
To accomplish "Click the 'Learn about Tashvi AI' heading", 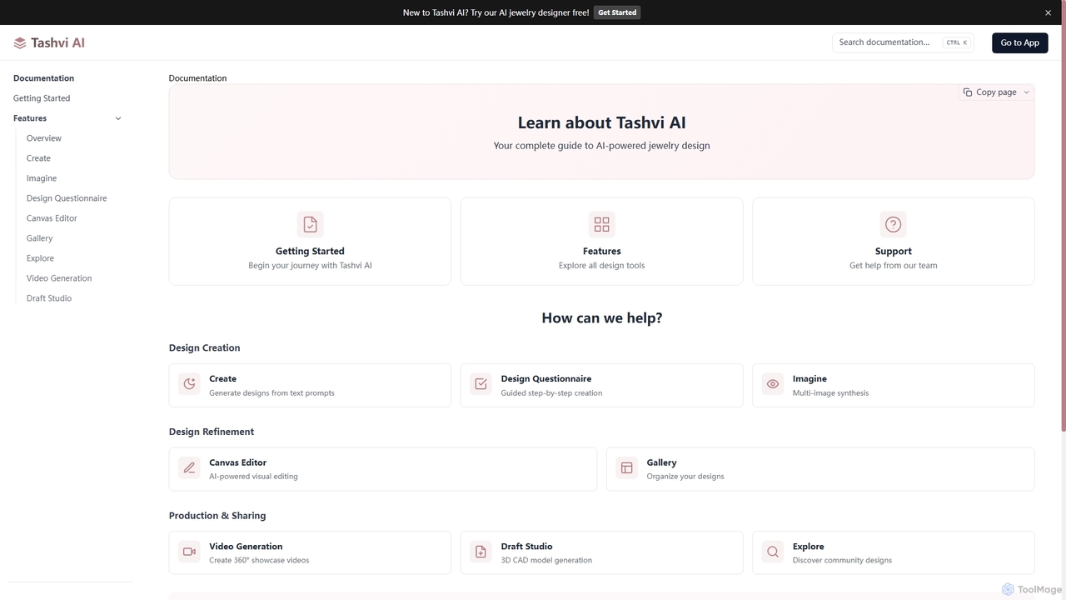I will tap(601, 122).
